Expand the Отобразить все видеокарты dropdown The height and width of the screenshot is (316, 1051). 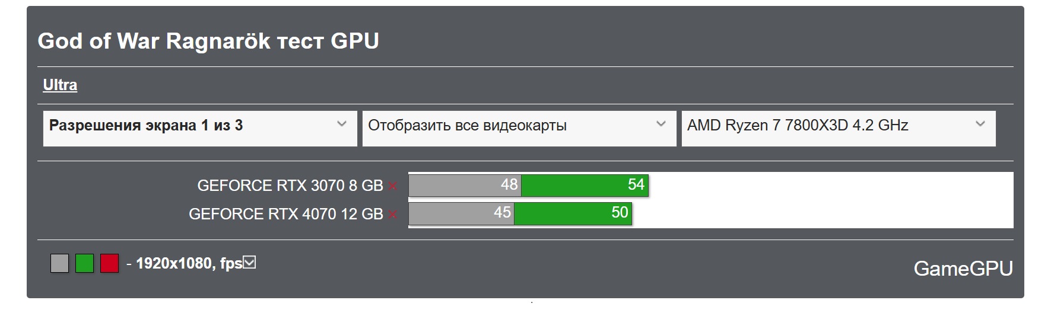tap(519, 126)
